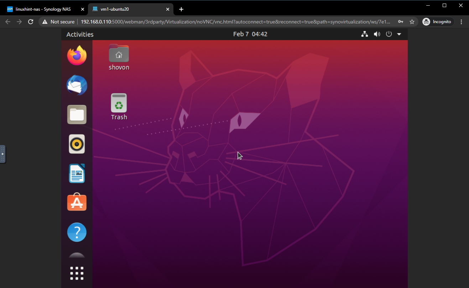
Task: Click the browser address bar URL
Action: click(x=235, y=22)
